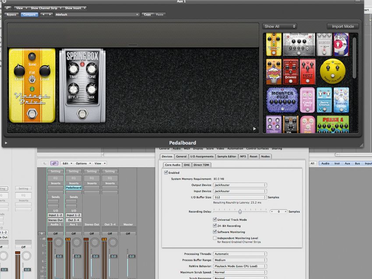Click the add channel plus button in mixer
Image resolution: width=372 pixels, height=279 pixels.
coord(42,234)
